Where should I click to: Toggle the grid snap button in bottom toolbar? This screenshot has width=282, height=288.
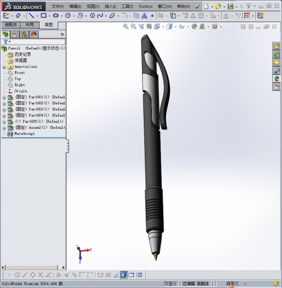tap(108, 275)
